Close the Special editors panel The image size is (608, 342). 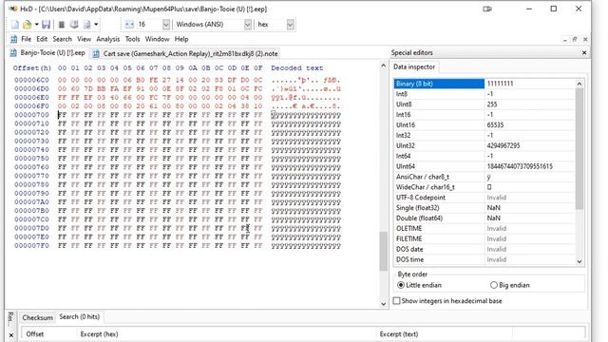point(584,52)
